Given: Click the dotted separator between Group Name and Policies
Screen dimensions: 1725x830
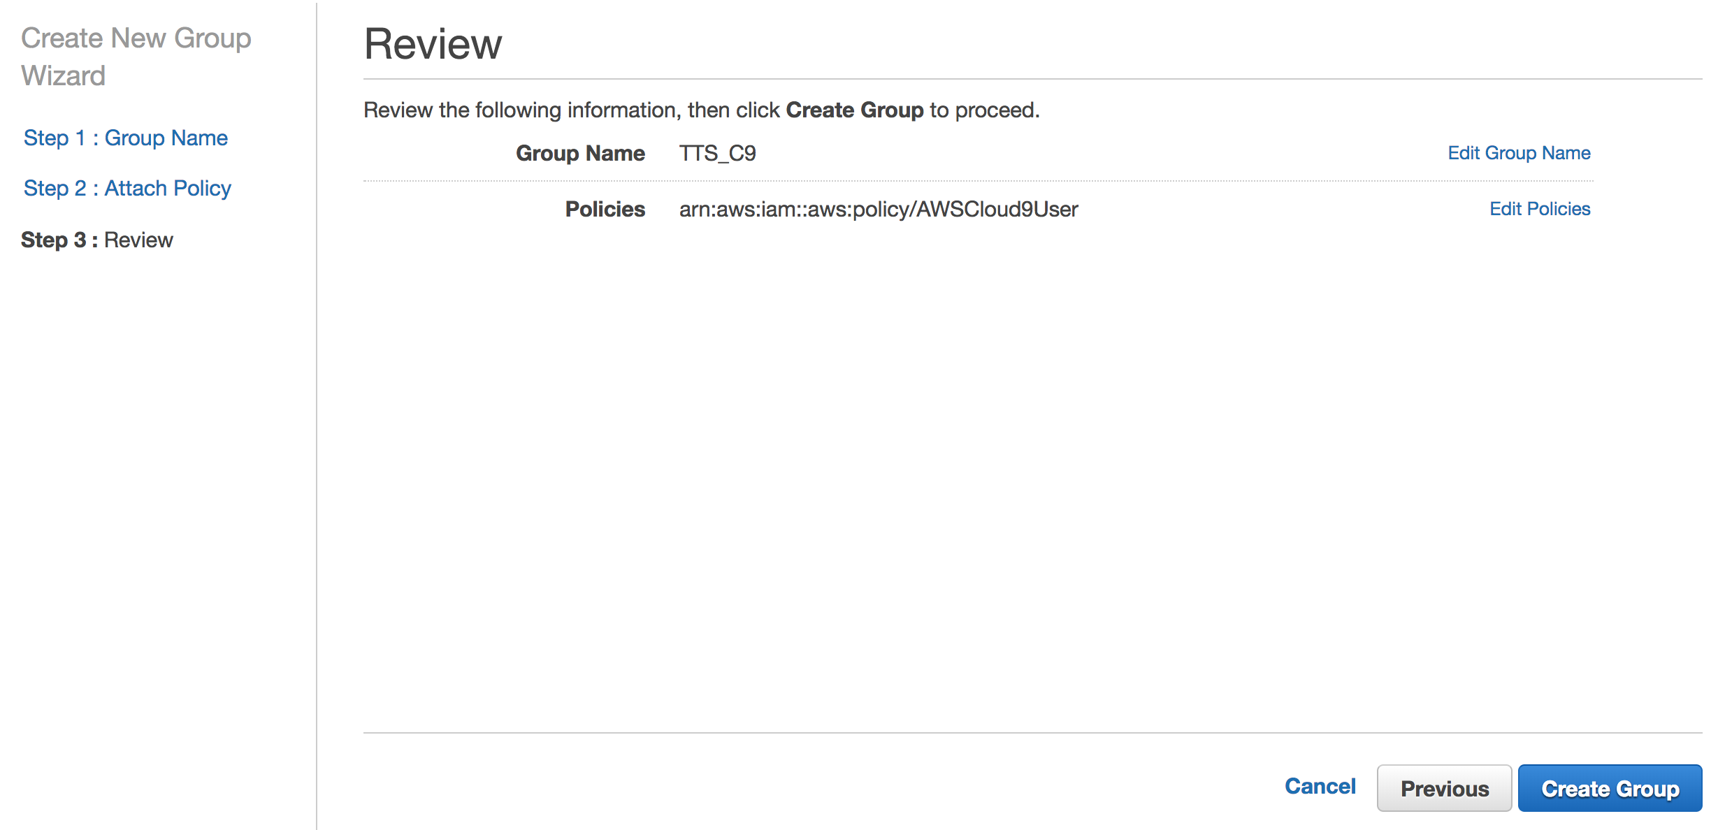Looking at the screenshot, I should pyautogui.click(x=979, y=181).
